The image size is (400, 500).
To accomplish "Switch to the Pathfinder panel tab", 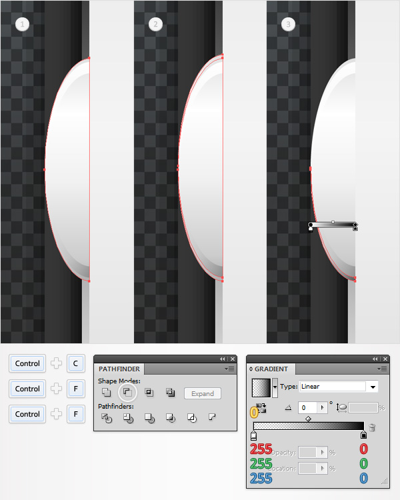I will (119, 369).
